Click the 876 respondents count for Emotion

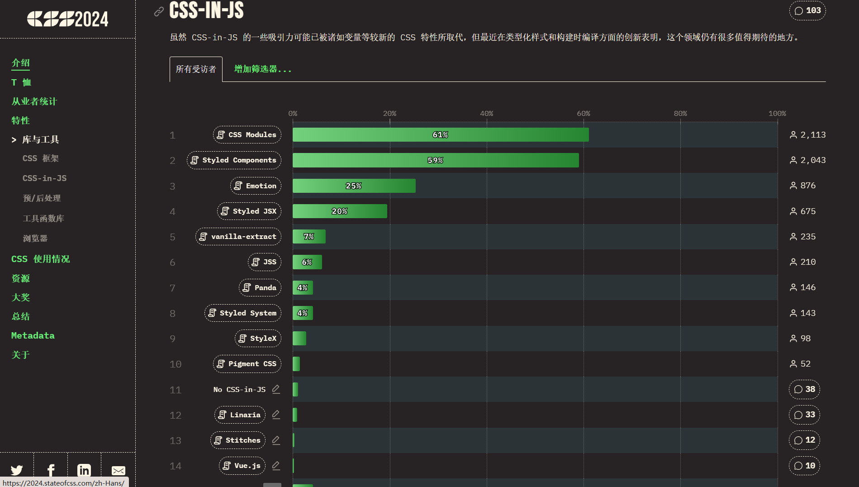tap(803, 186)
